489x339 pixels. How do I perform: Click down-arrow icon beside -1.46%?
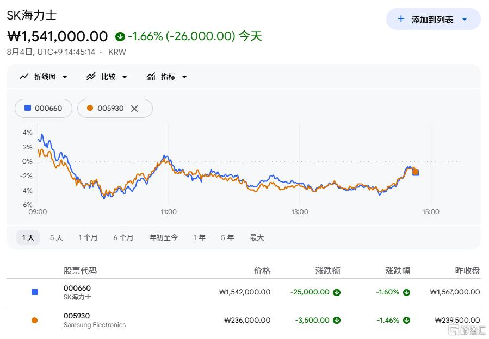pyautogui.click(x=406, y=321)
